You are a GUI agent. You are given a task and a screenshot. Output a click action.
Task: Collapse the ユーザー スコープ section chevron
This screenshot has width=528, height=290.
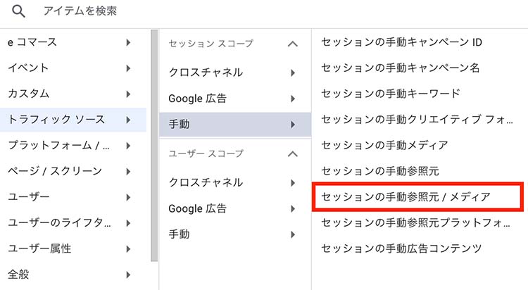pos(293,154)
